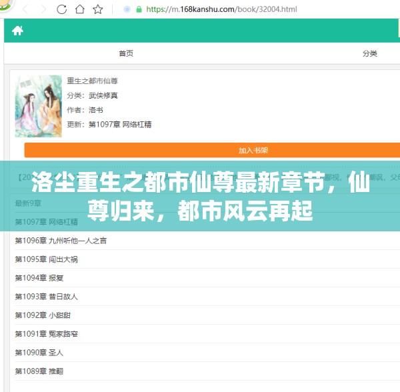The height and width of the screenshot is (392, 400).
Task: Open latest update 第1097章 网络杠精 in book info
Action: [120, 125]
